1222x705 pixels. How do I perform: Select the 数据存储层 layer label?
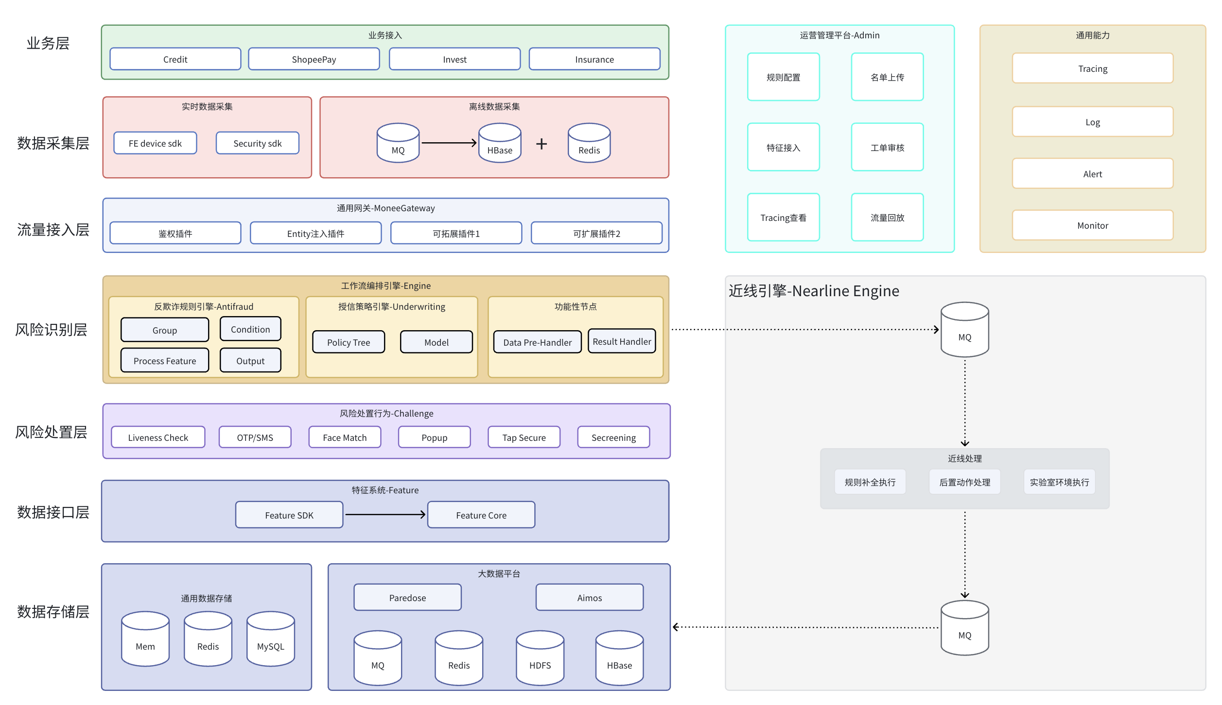tap(53, 611)
